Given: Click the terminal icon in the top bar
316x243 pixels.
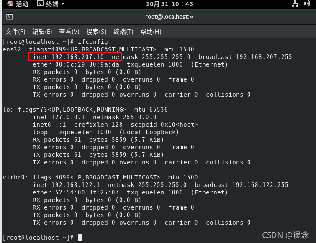Looking at the screenshot, I should click(40, 3).
